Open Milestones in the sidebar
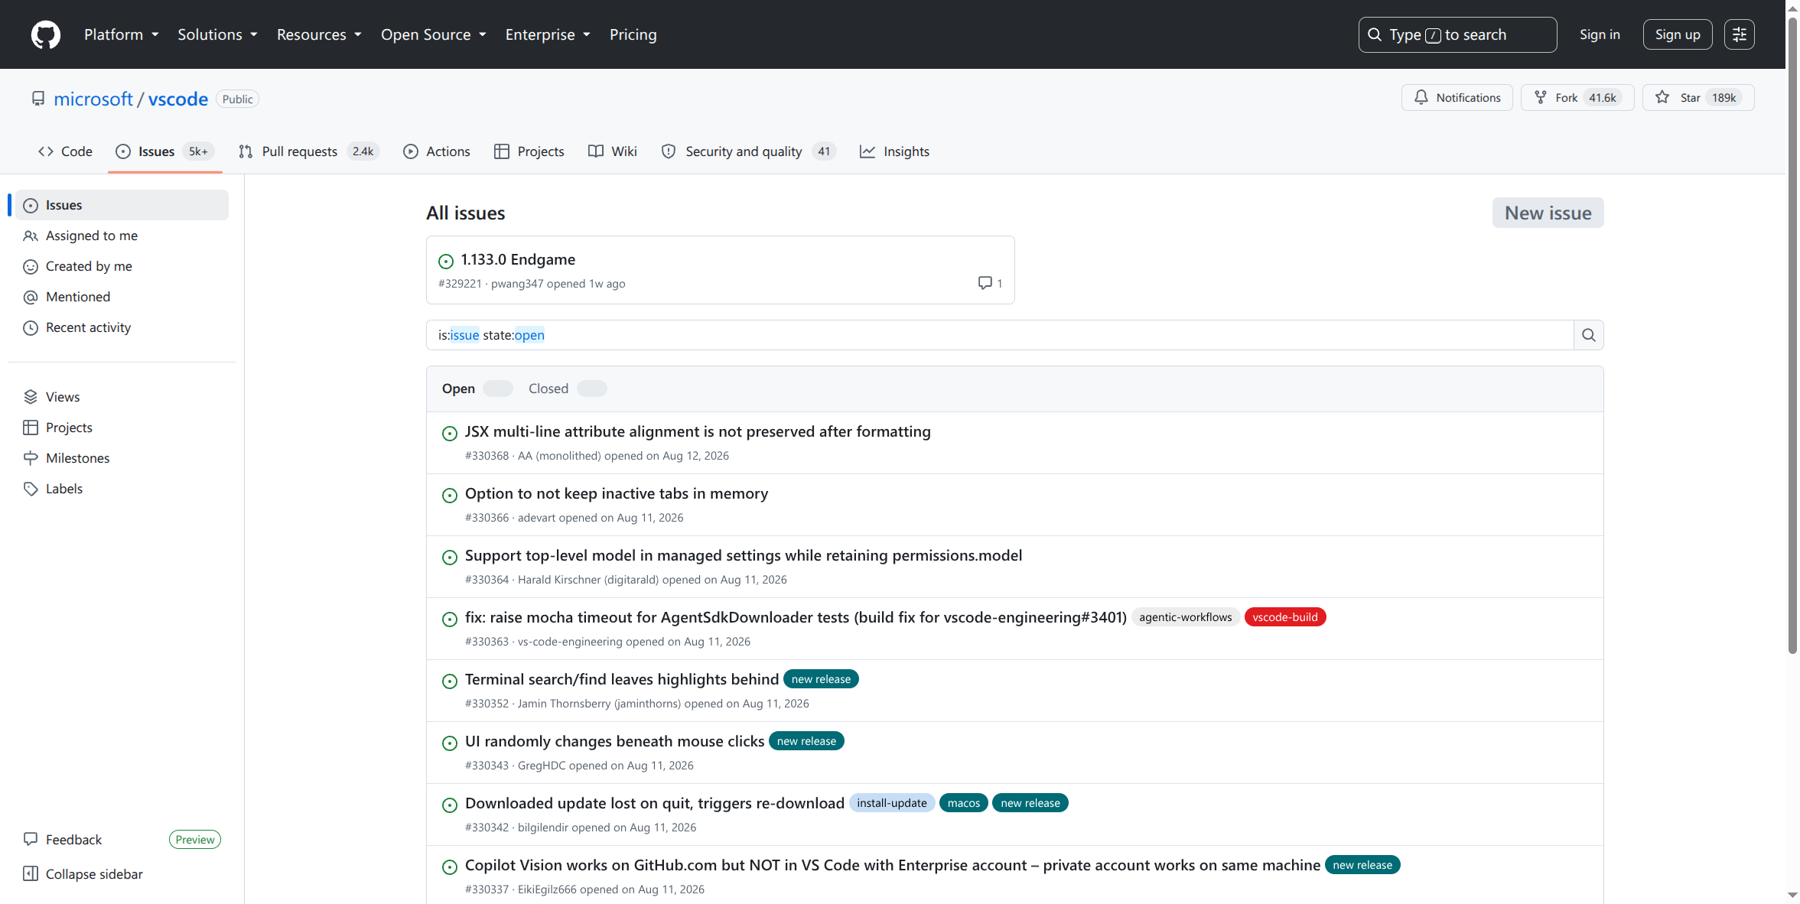Viewport: 1800px width, 904px height. click(x=122, y=458)
